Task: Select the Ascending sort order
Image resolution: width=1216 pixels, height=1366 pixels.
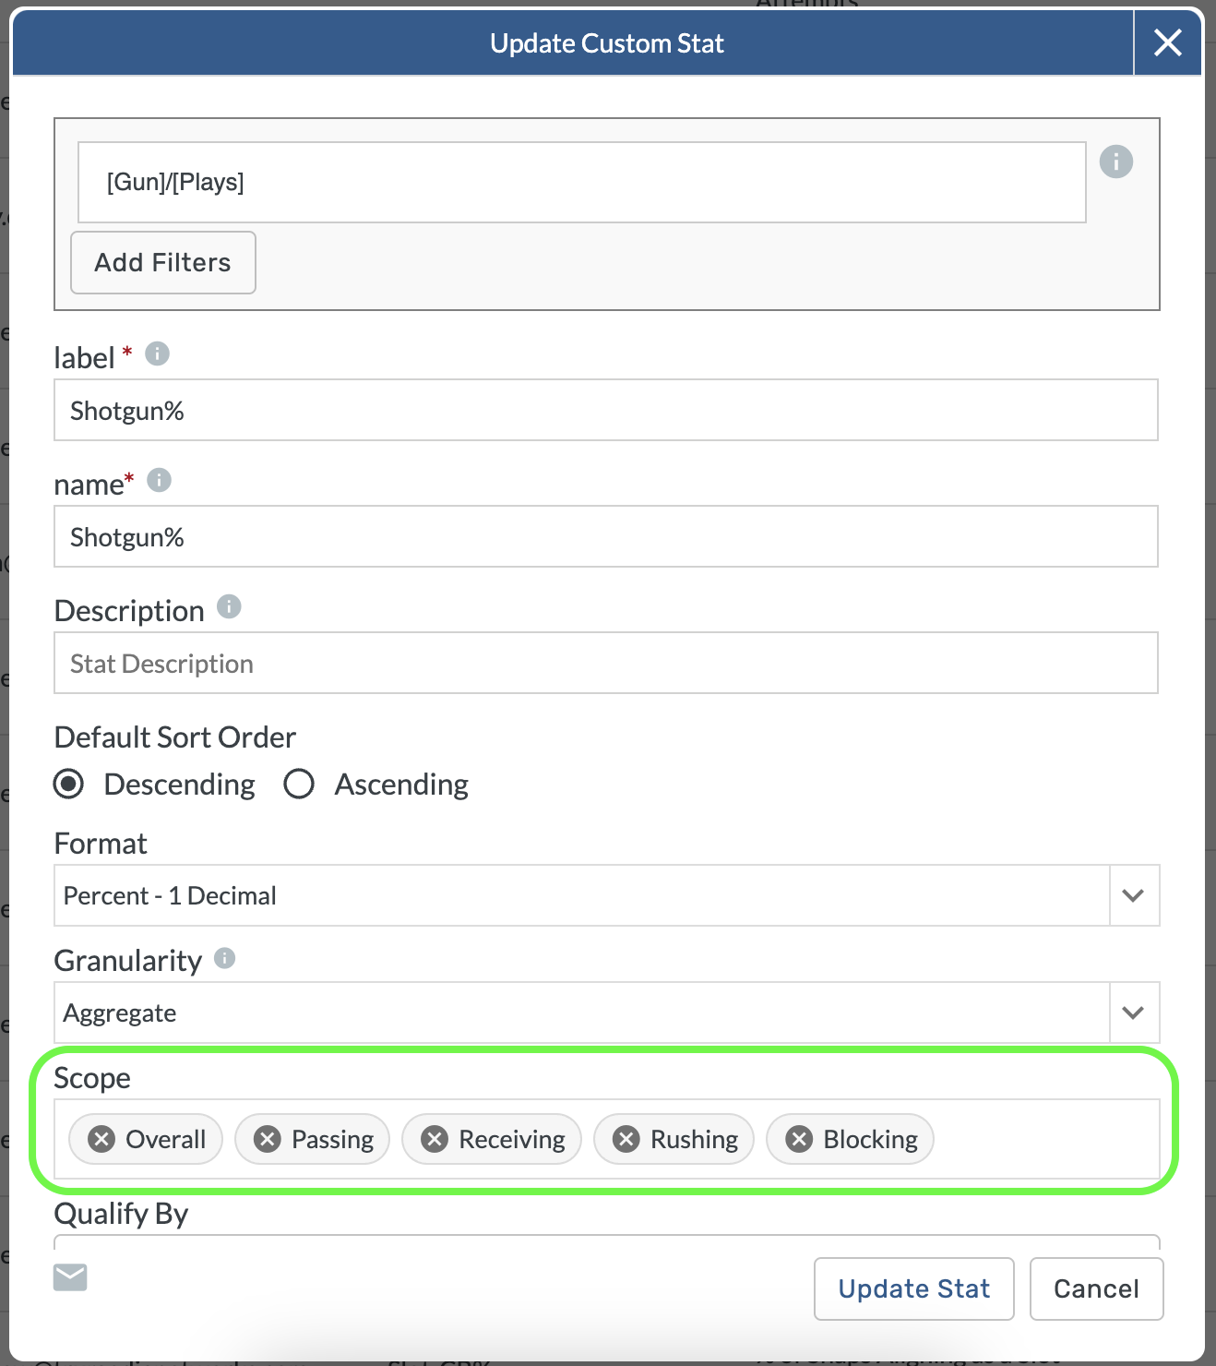Action: coord(299,784)
